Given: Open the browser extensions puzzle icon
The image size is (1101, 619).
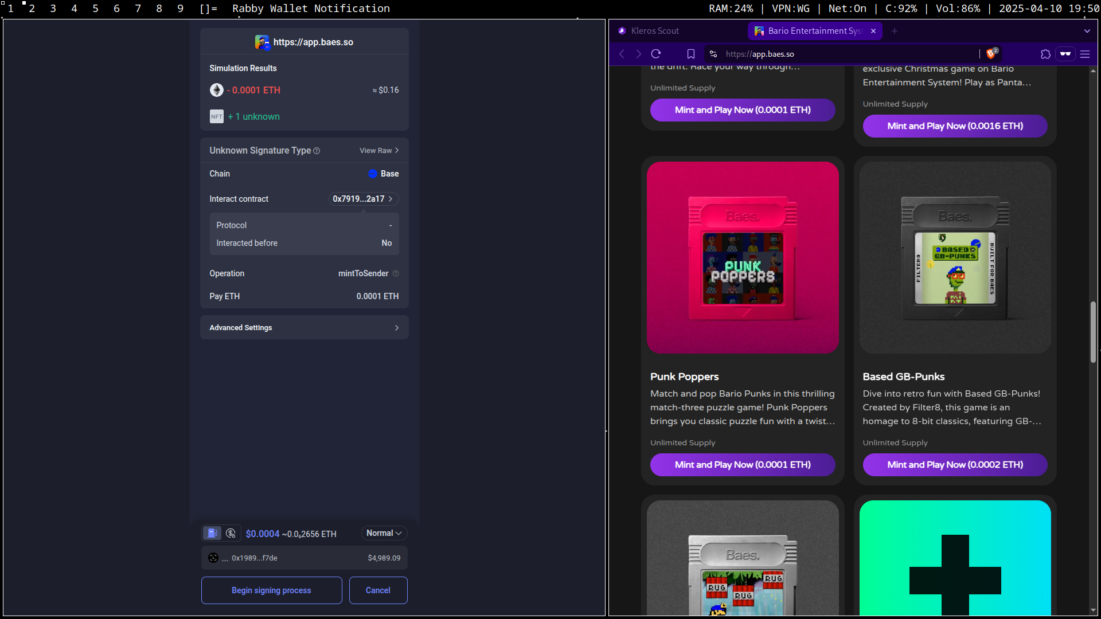Looking at the screenshot, I should click(1045, 54).
